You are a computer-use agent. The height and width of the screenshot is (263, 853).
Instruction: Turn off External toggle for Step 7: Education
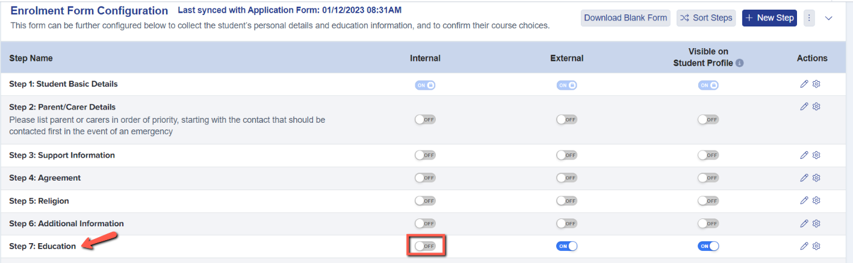click(567, 246)
